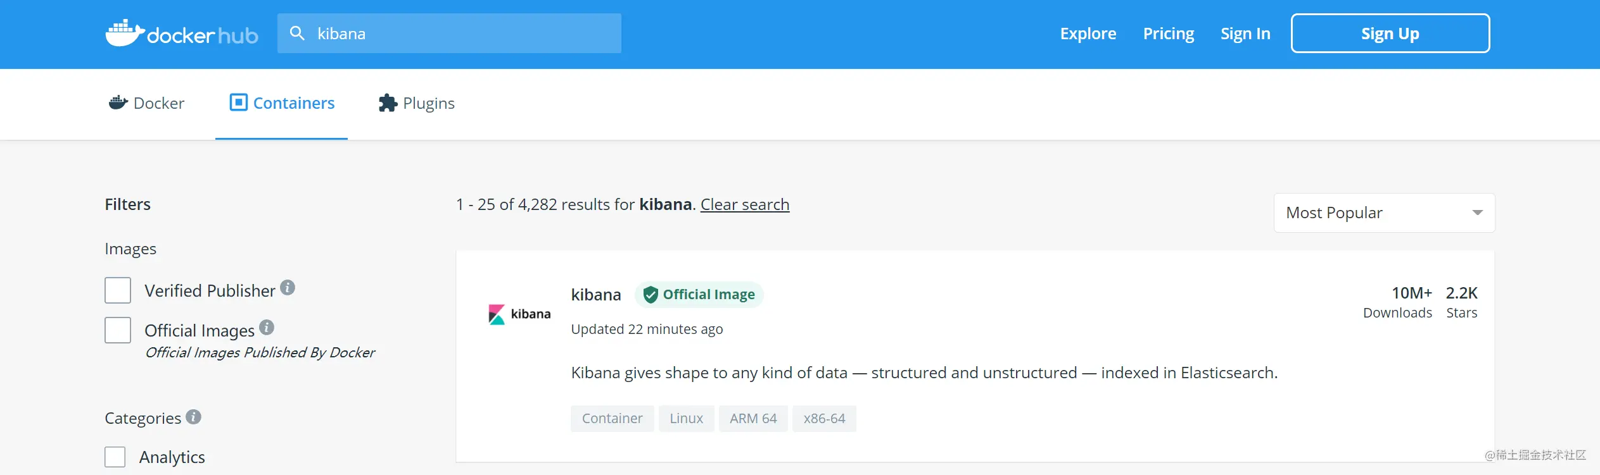This screenshot has height=475, width=1600.
Task: Click the Official Image shield badge icon
Action: coord(650,295)
